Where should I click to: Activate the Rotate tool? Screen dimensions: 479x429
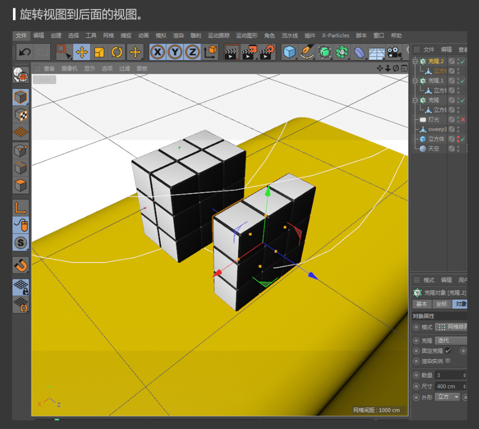117,52
